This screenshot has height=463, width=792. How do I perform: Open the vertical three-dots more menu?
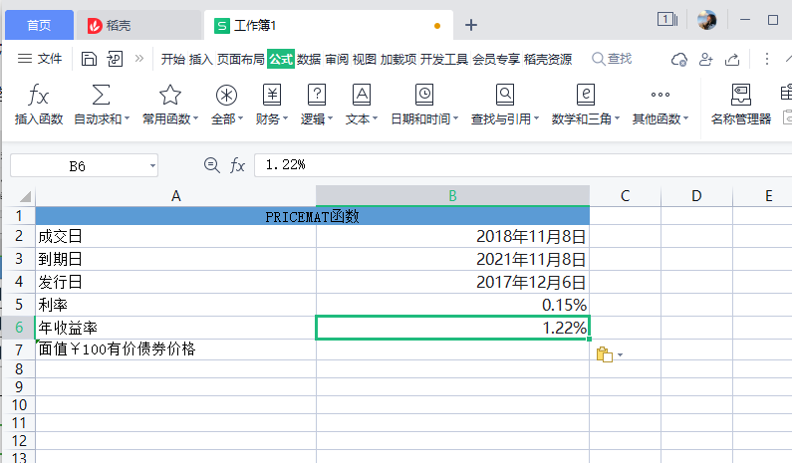coord(767,59)
